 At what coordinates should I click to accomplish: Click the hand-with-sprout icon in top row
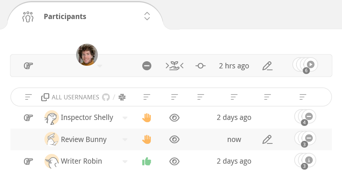(174, 66)
